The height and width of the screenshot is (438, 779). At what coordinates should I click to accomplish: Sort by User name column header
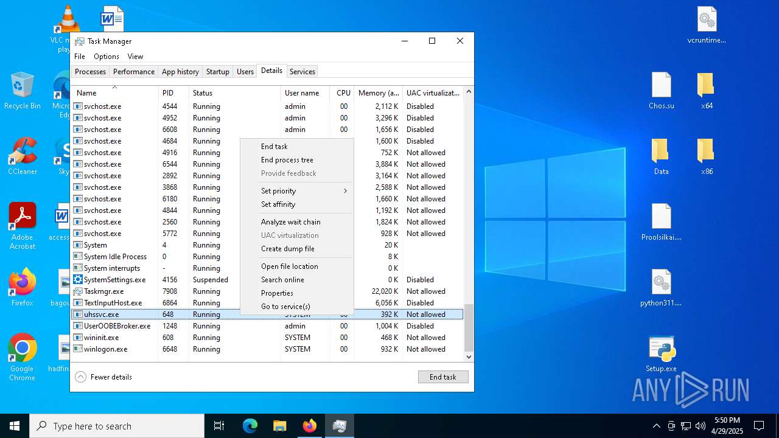(306, 93)
